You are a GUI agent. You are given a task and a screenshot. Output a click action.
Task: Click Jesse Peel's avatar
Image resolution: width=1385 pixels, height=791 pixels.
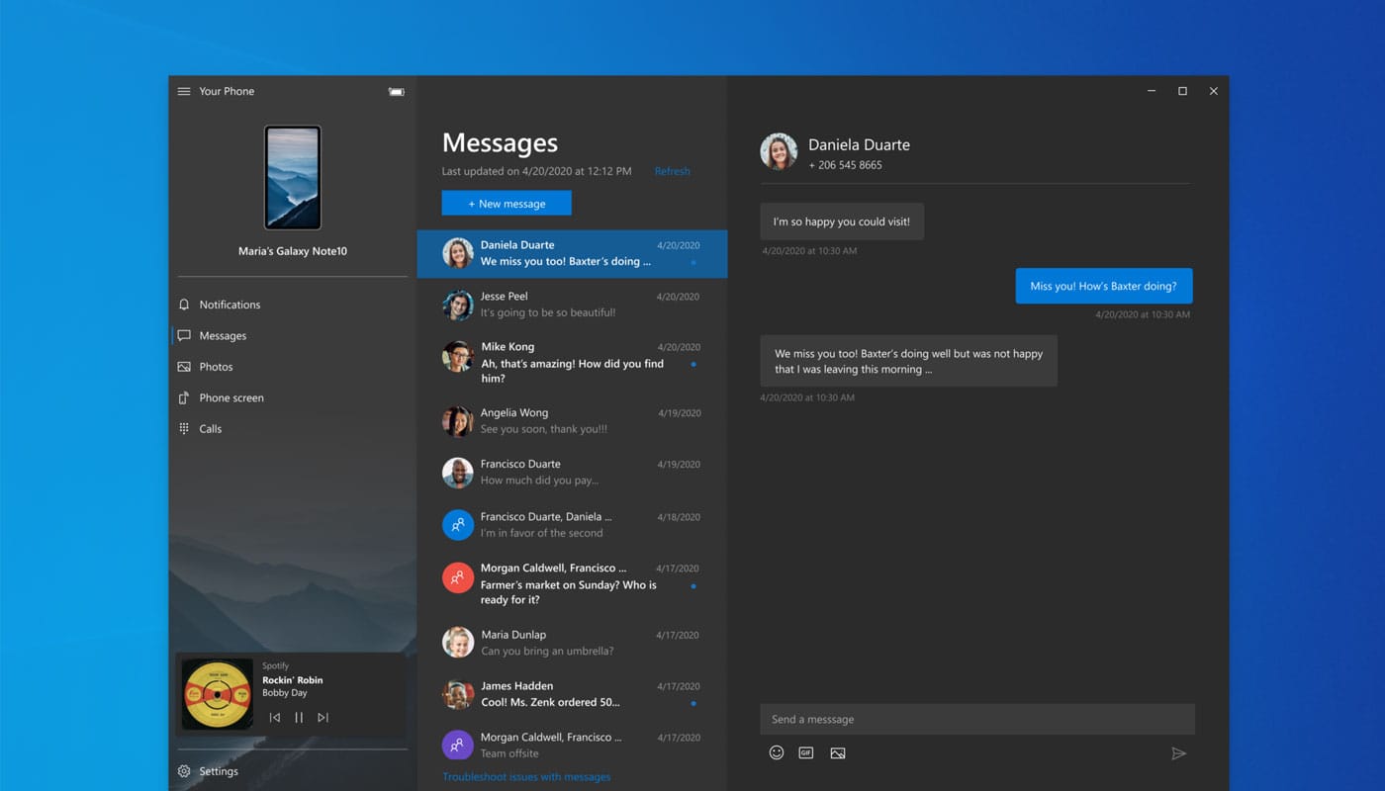pyautogui.click(x=457, y=305)
